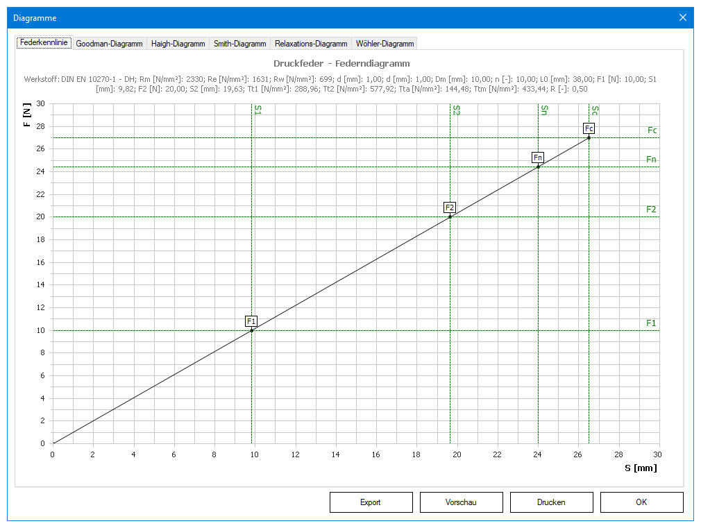Viewport: 701px width, 528px height.
Task: Select the Smith-Diagramm tab
Action: (240, 43)
